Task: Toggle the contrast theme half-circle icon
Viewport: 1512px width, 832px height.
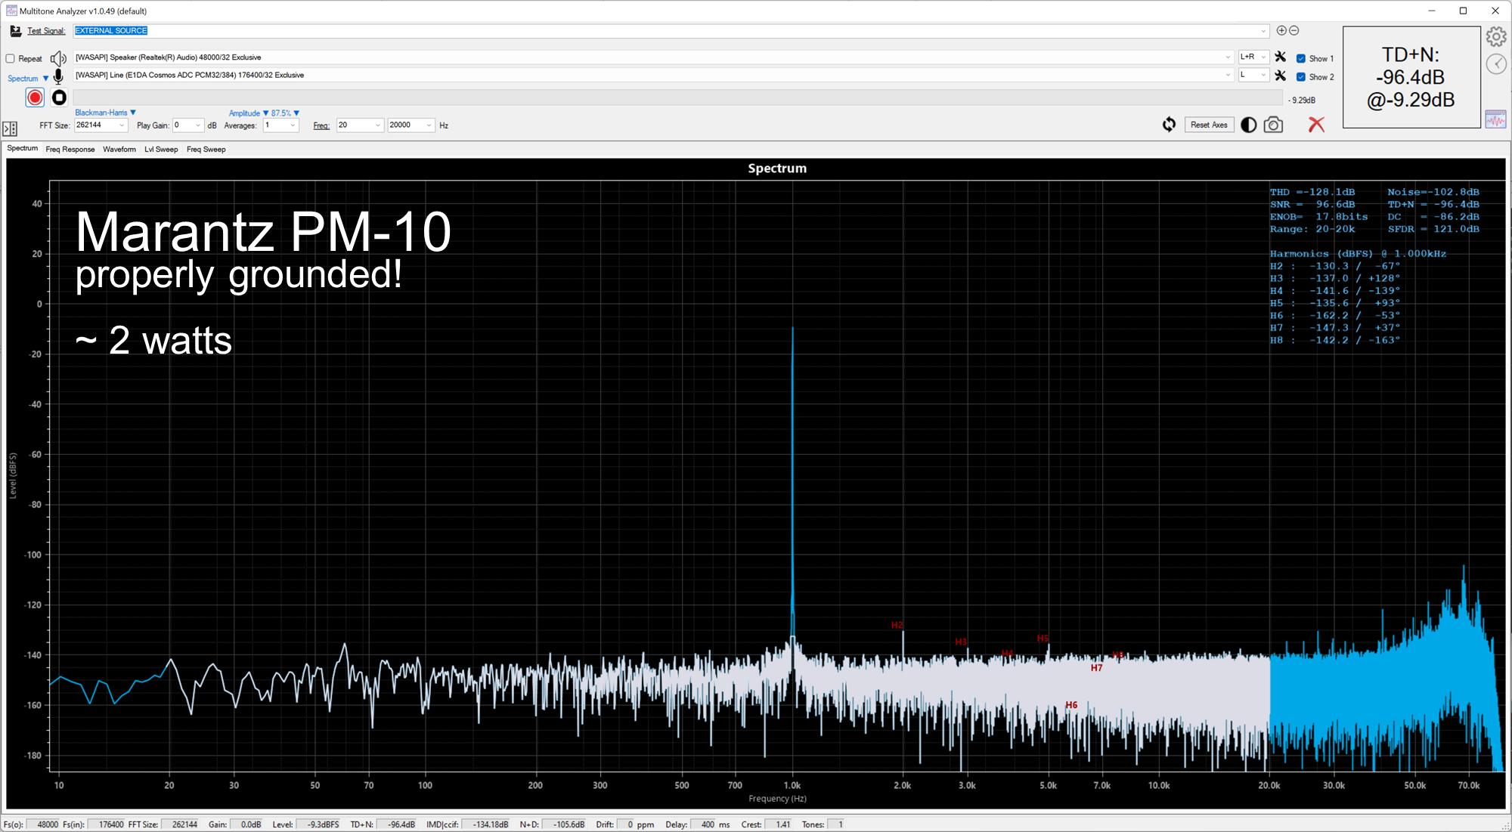Action: click(x=1249, y=125)
